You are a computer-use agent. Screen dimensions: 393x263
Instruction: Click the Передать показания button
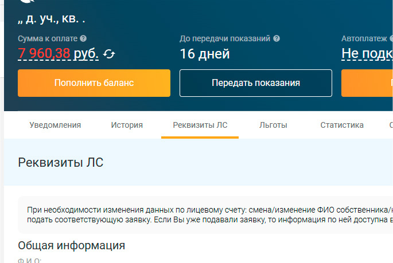256,83
